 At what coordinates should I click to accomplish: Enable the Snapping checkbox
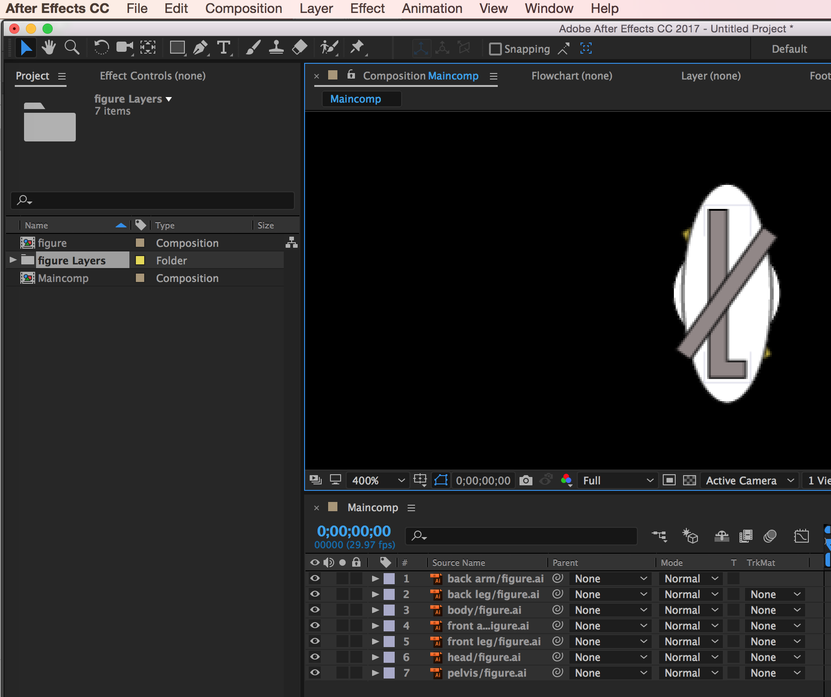click(x=495, y=49)
